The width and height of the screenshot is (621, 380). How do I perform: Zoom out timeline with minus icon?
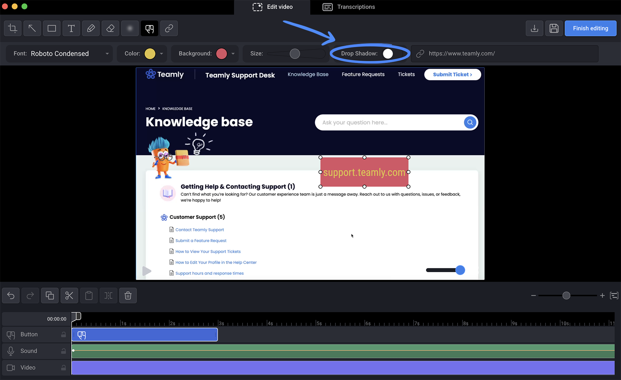click(x=533, y=296)
